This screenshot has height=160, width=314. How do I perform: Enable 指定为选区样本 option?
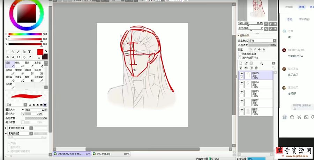point(239,58)
